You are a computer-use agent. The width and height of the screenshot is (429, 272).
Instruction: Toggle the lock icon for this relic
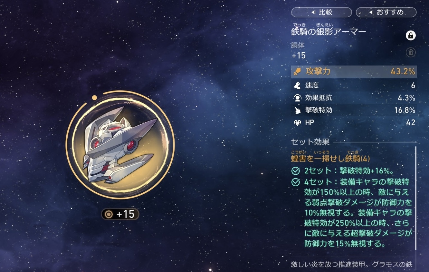pyautogui.click(x=411, y=36)
